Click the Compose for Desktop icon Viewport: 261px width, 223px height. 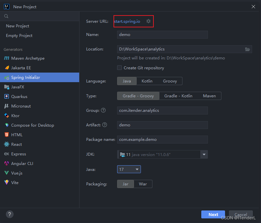coord(7,125)
